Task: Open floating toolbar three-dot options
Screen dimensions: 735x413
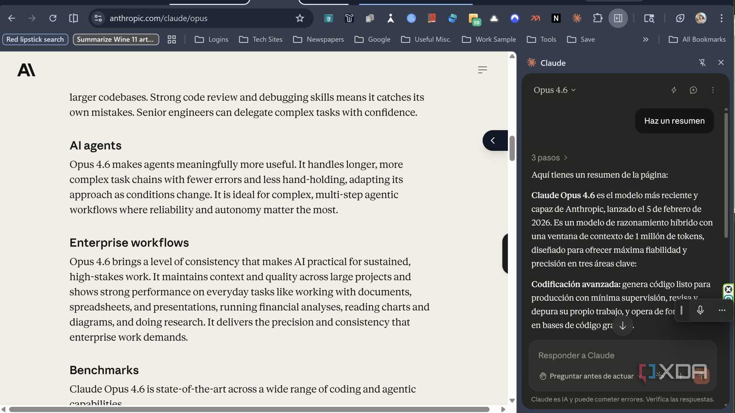Action: pos(722,310)
